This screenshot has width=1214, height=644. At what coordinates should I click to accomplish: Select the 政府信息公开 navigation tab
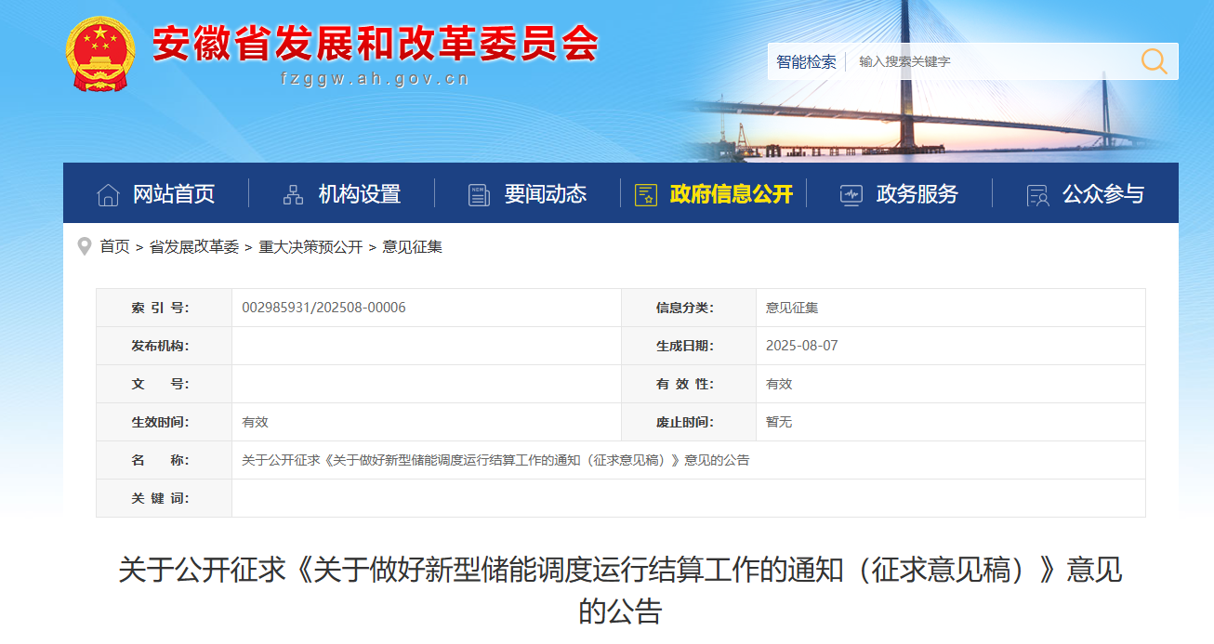tap(732, 193)
